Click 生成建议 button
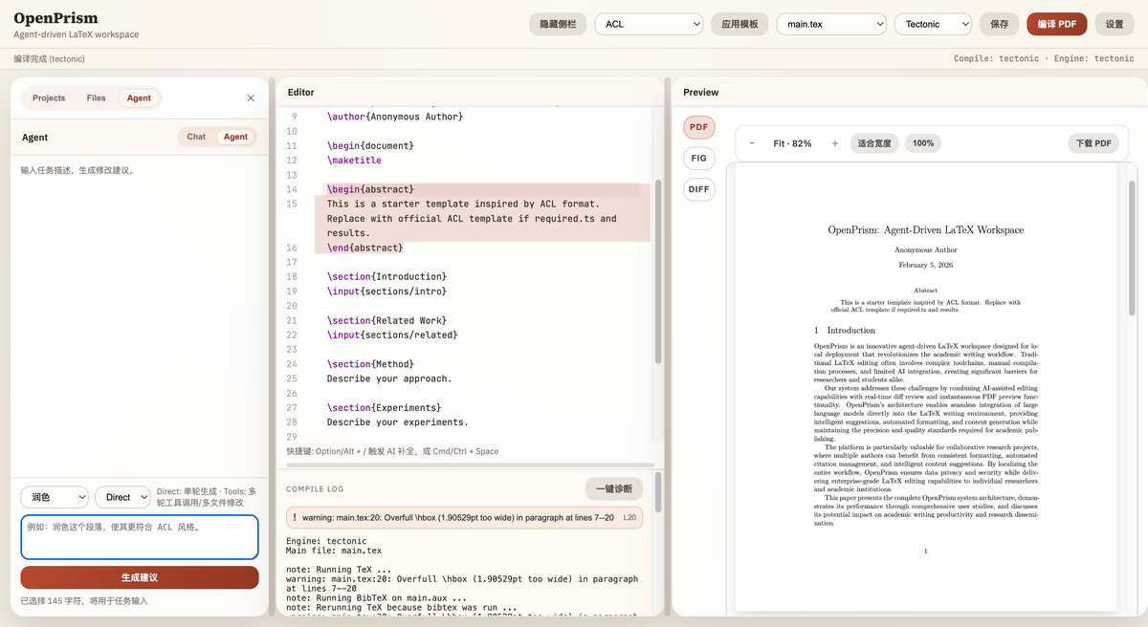The image size is (1148, 627). pos(140,577)
